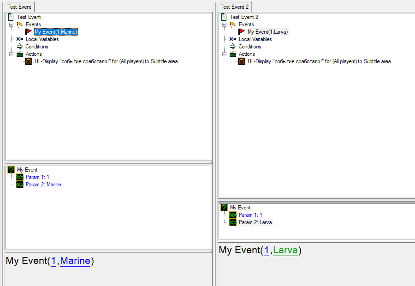Select Local Variables in Test Event tree
Viewport: 415px width, 286px height.
pos(42,39)
